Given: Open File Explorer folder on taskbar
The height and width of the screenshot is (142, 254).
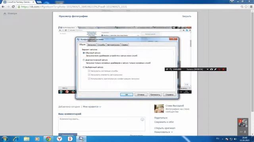Looking at the screenshot, I should click(27, 139).
